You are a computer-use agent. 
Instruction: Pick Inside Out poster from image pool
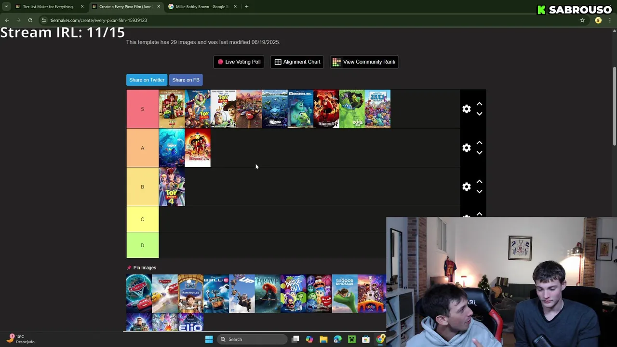293,294
